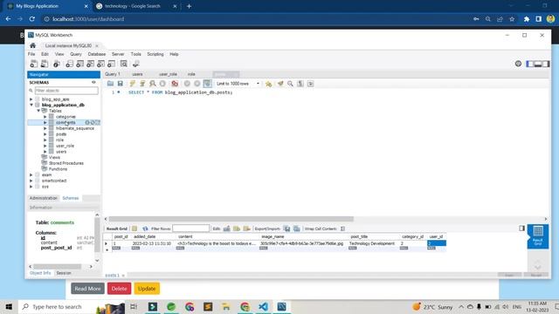This screenshot has width=559, height=314.
Task: Expand the users table
Action: [45, 152]
